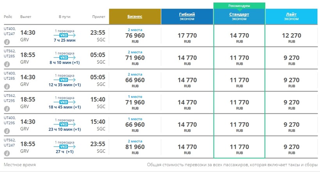This screenshot has width=320, height=172.
Task: Select the 12 270 RUB Лайт fare
Action: click(x=292, y=36)
